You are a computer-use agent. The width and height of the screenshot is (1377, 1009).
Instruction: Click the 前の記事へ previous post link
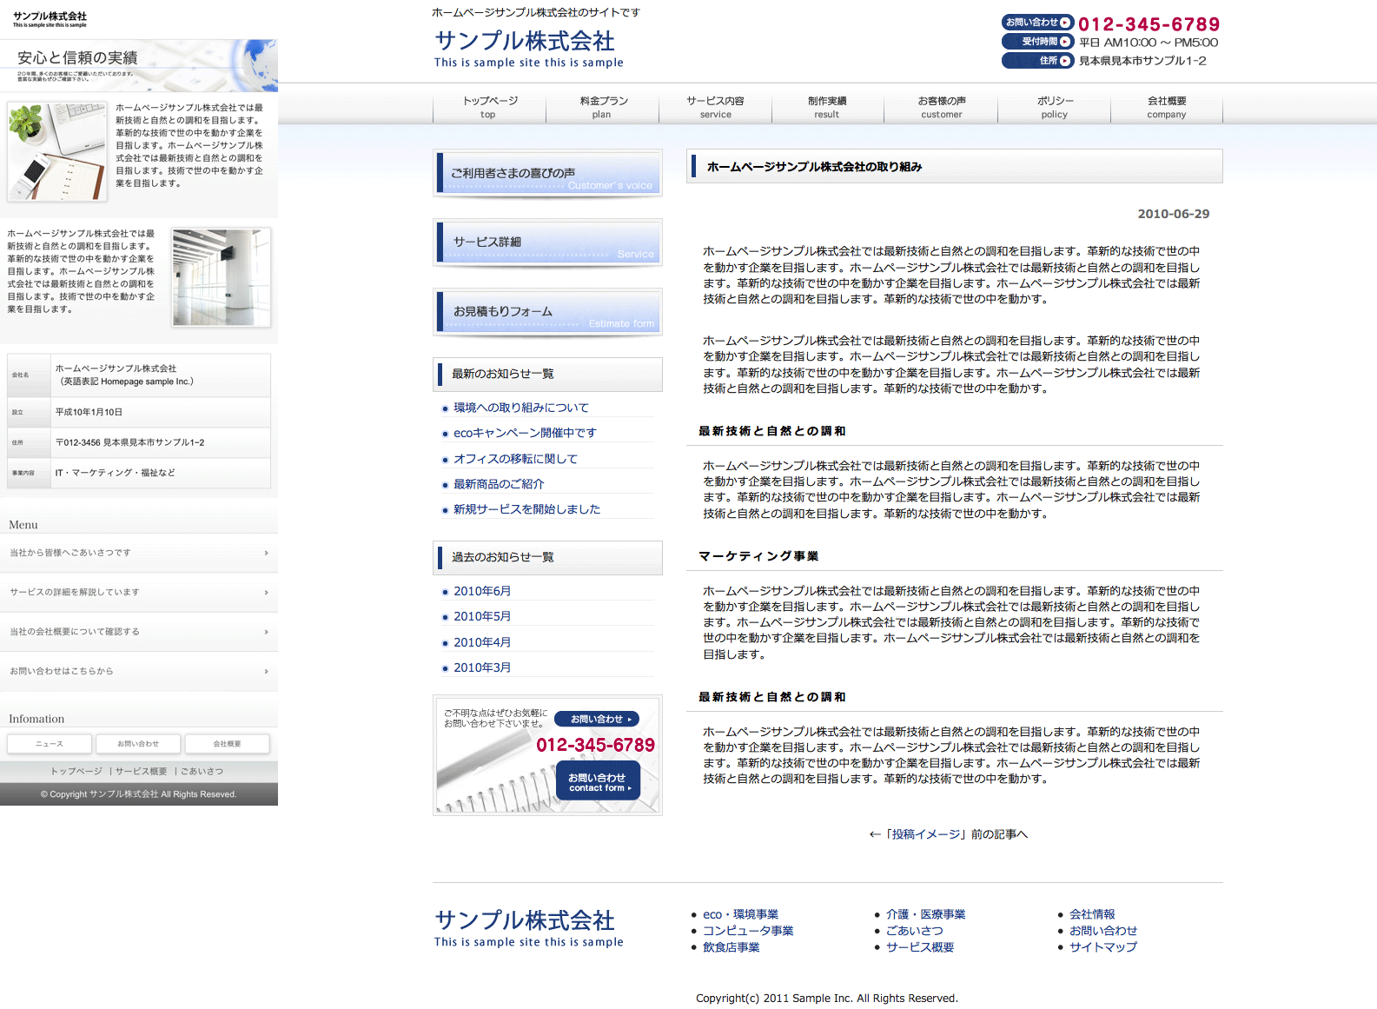click(x=948, y=834)
